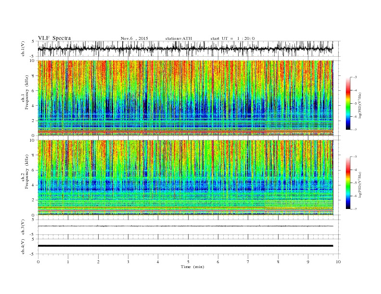
Task: Click the time axis tick label "3"
Action: pos(128,262)
